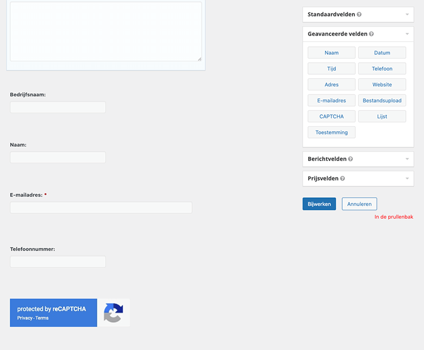The width and height of the screenshot is (424, 350).
Task: Add a CAPTCHA field
Action: [331, 116]
